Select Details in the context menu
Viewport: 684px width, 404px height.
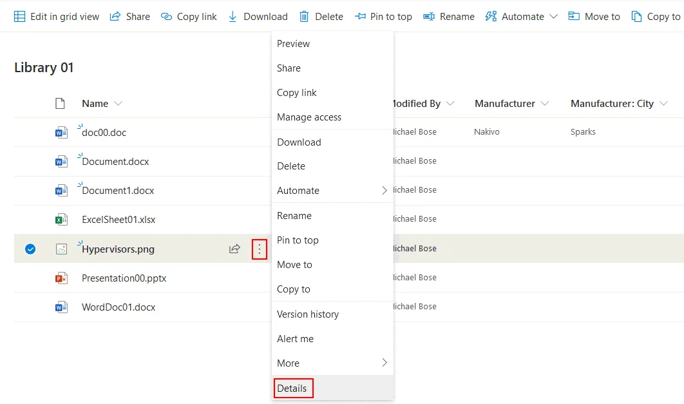292,389
